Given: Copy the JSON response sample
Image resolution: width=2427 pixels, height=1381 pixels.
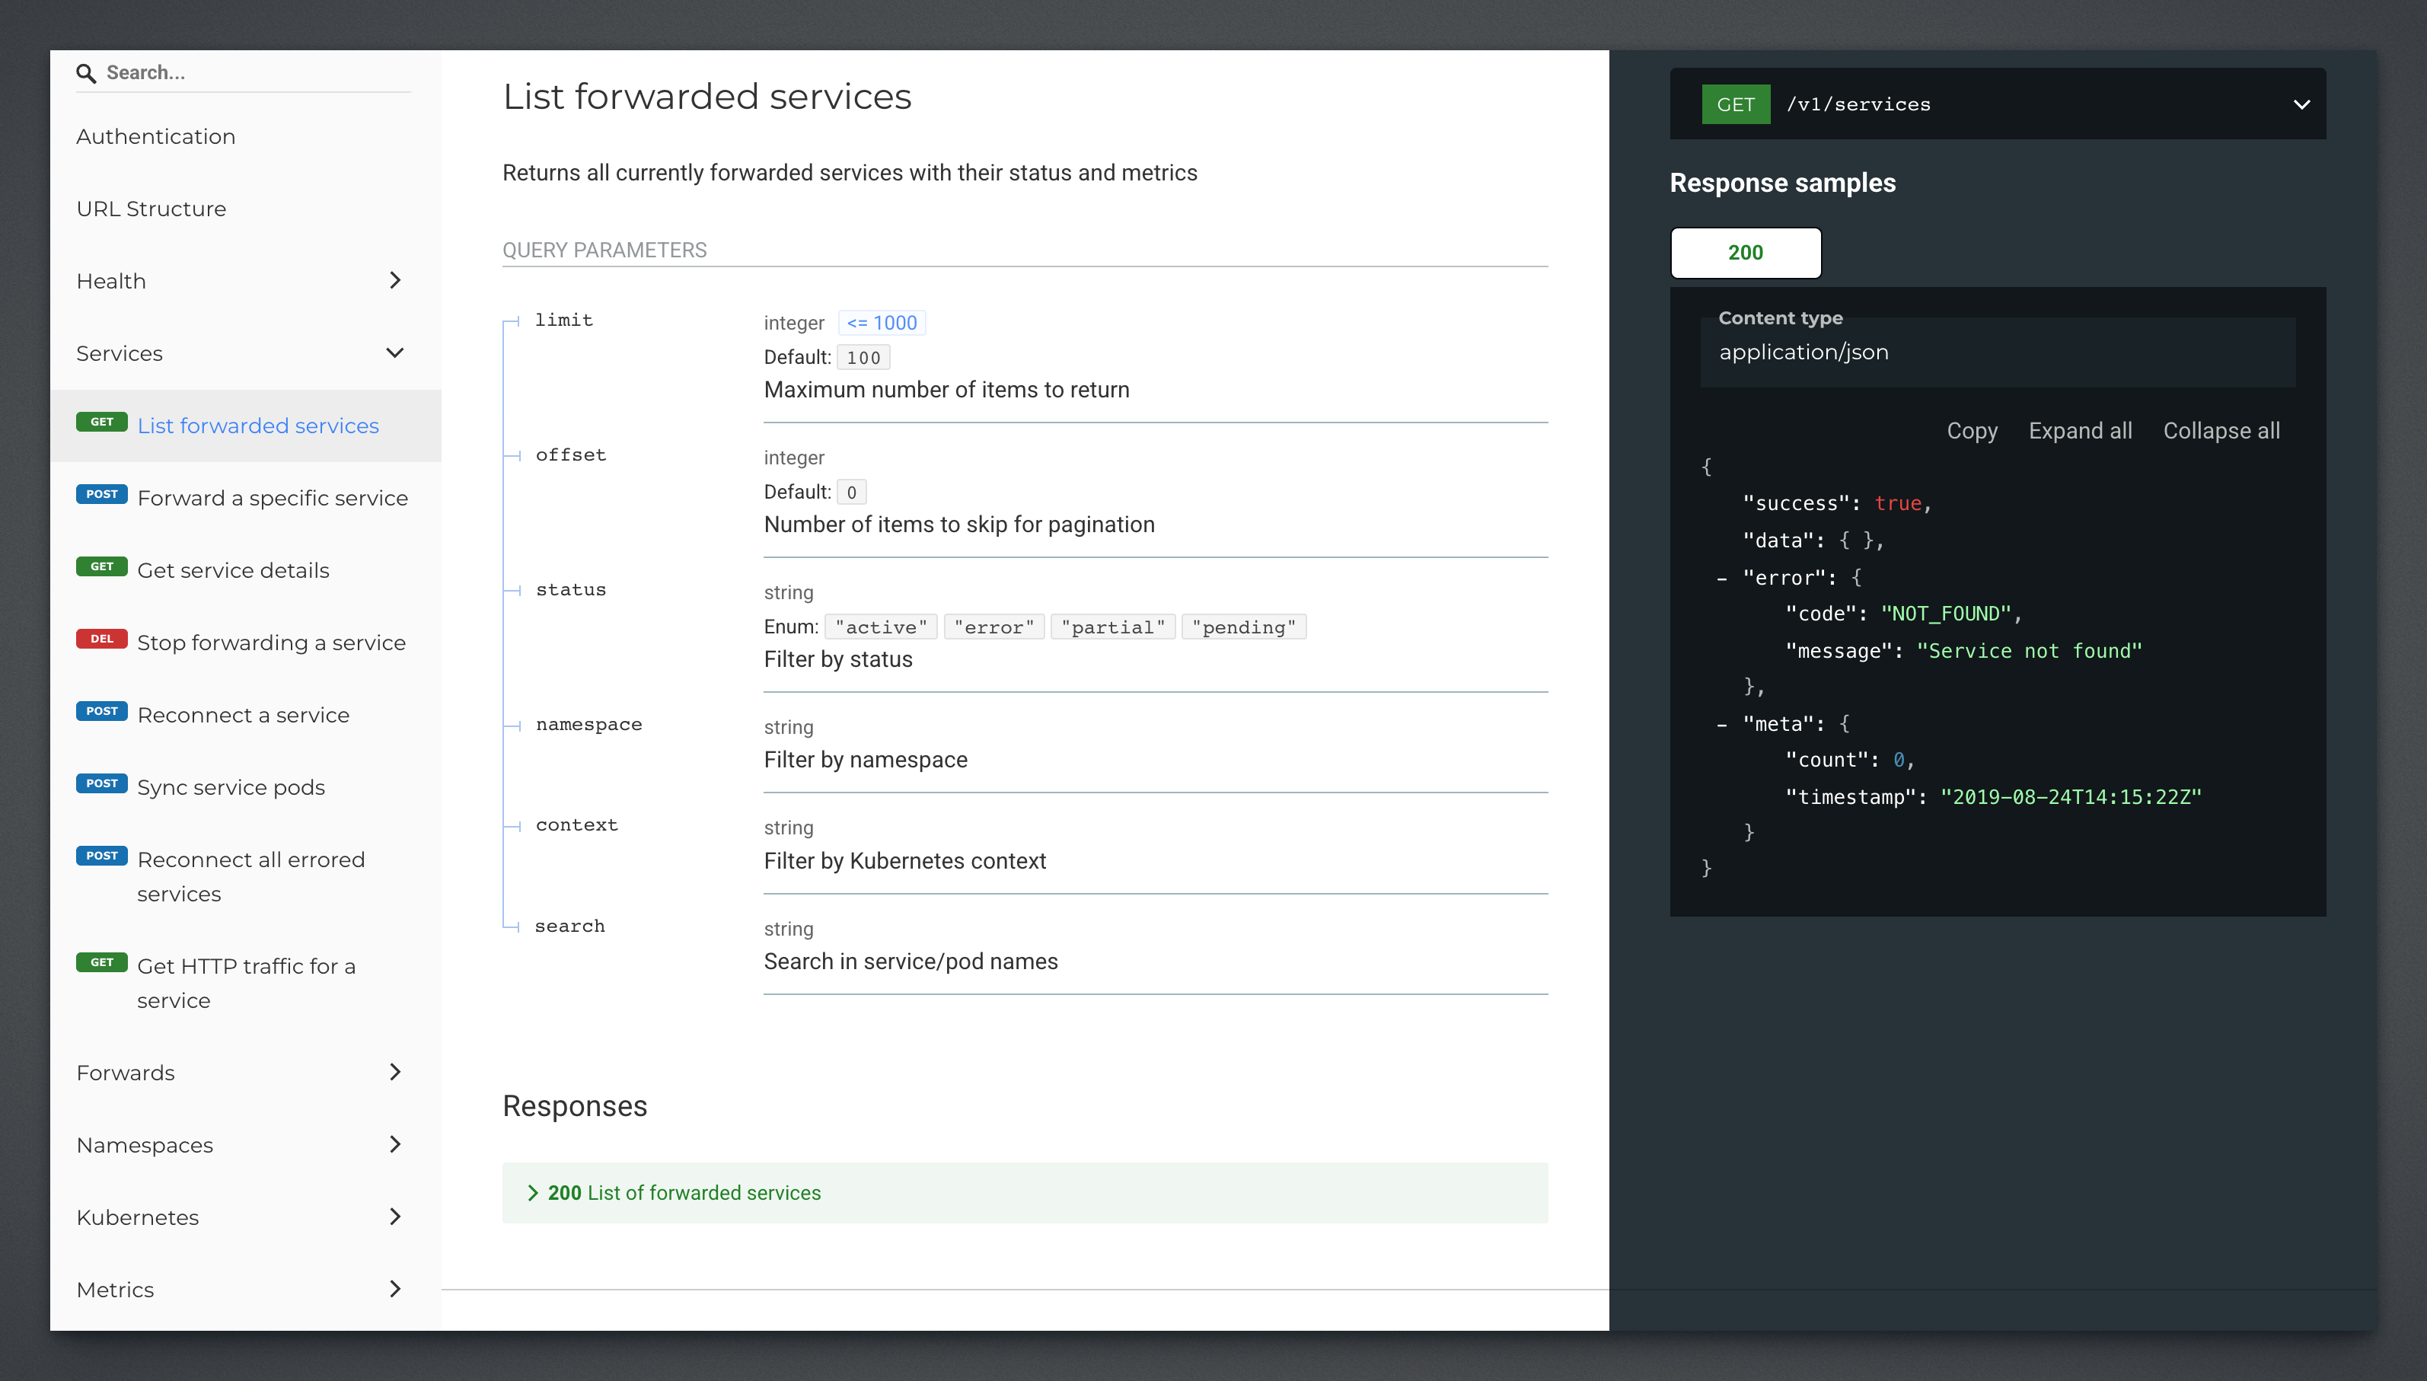Looking at the screenshot, I should click(x=1971, y=429).
